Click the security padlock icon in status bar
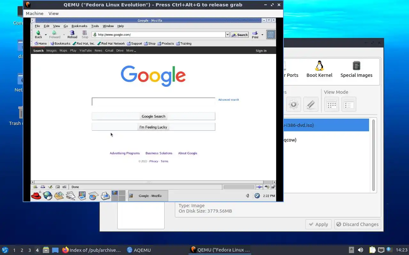 point(273,187)
